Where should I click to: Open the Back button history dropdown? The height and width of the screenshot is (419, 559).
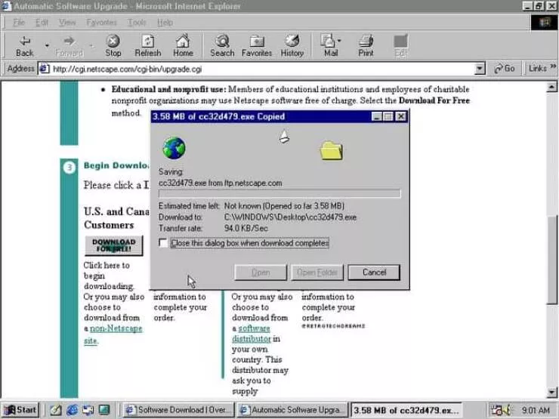pos(46,45)
